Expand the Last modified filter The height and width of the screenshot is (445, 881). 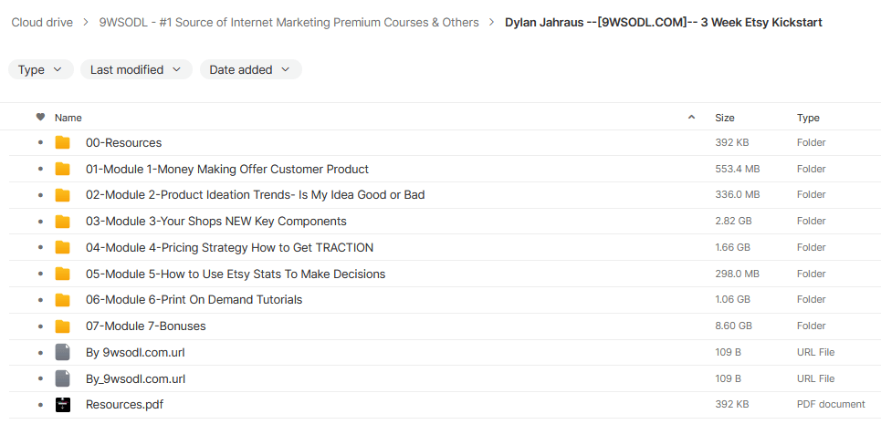pos(135,69)
